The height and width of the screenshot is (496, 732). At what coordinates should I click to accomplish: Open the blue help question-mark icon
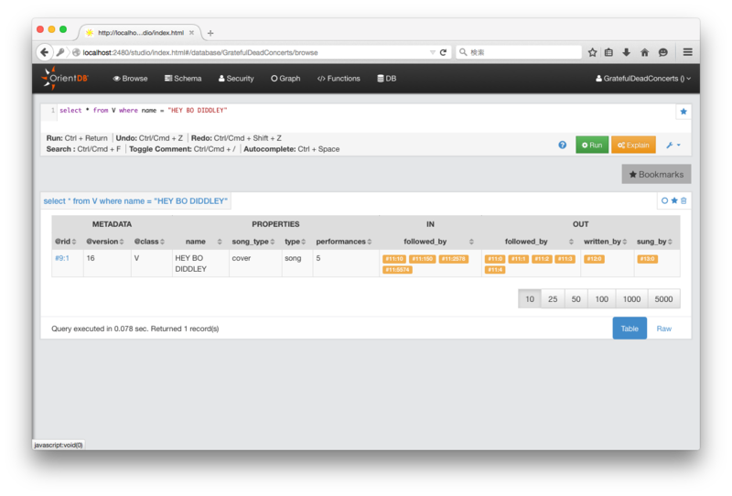pyautogui.click(x=563, y=145)
